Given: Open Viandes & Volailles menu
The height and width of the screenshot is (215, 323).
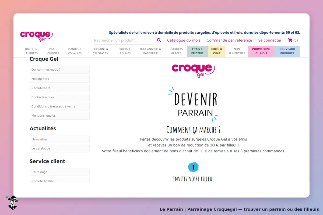Looking at the screenshot, I should [x=75, y=51].
